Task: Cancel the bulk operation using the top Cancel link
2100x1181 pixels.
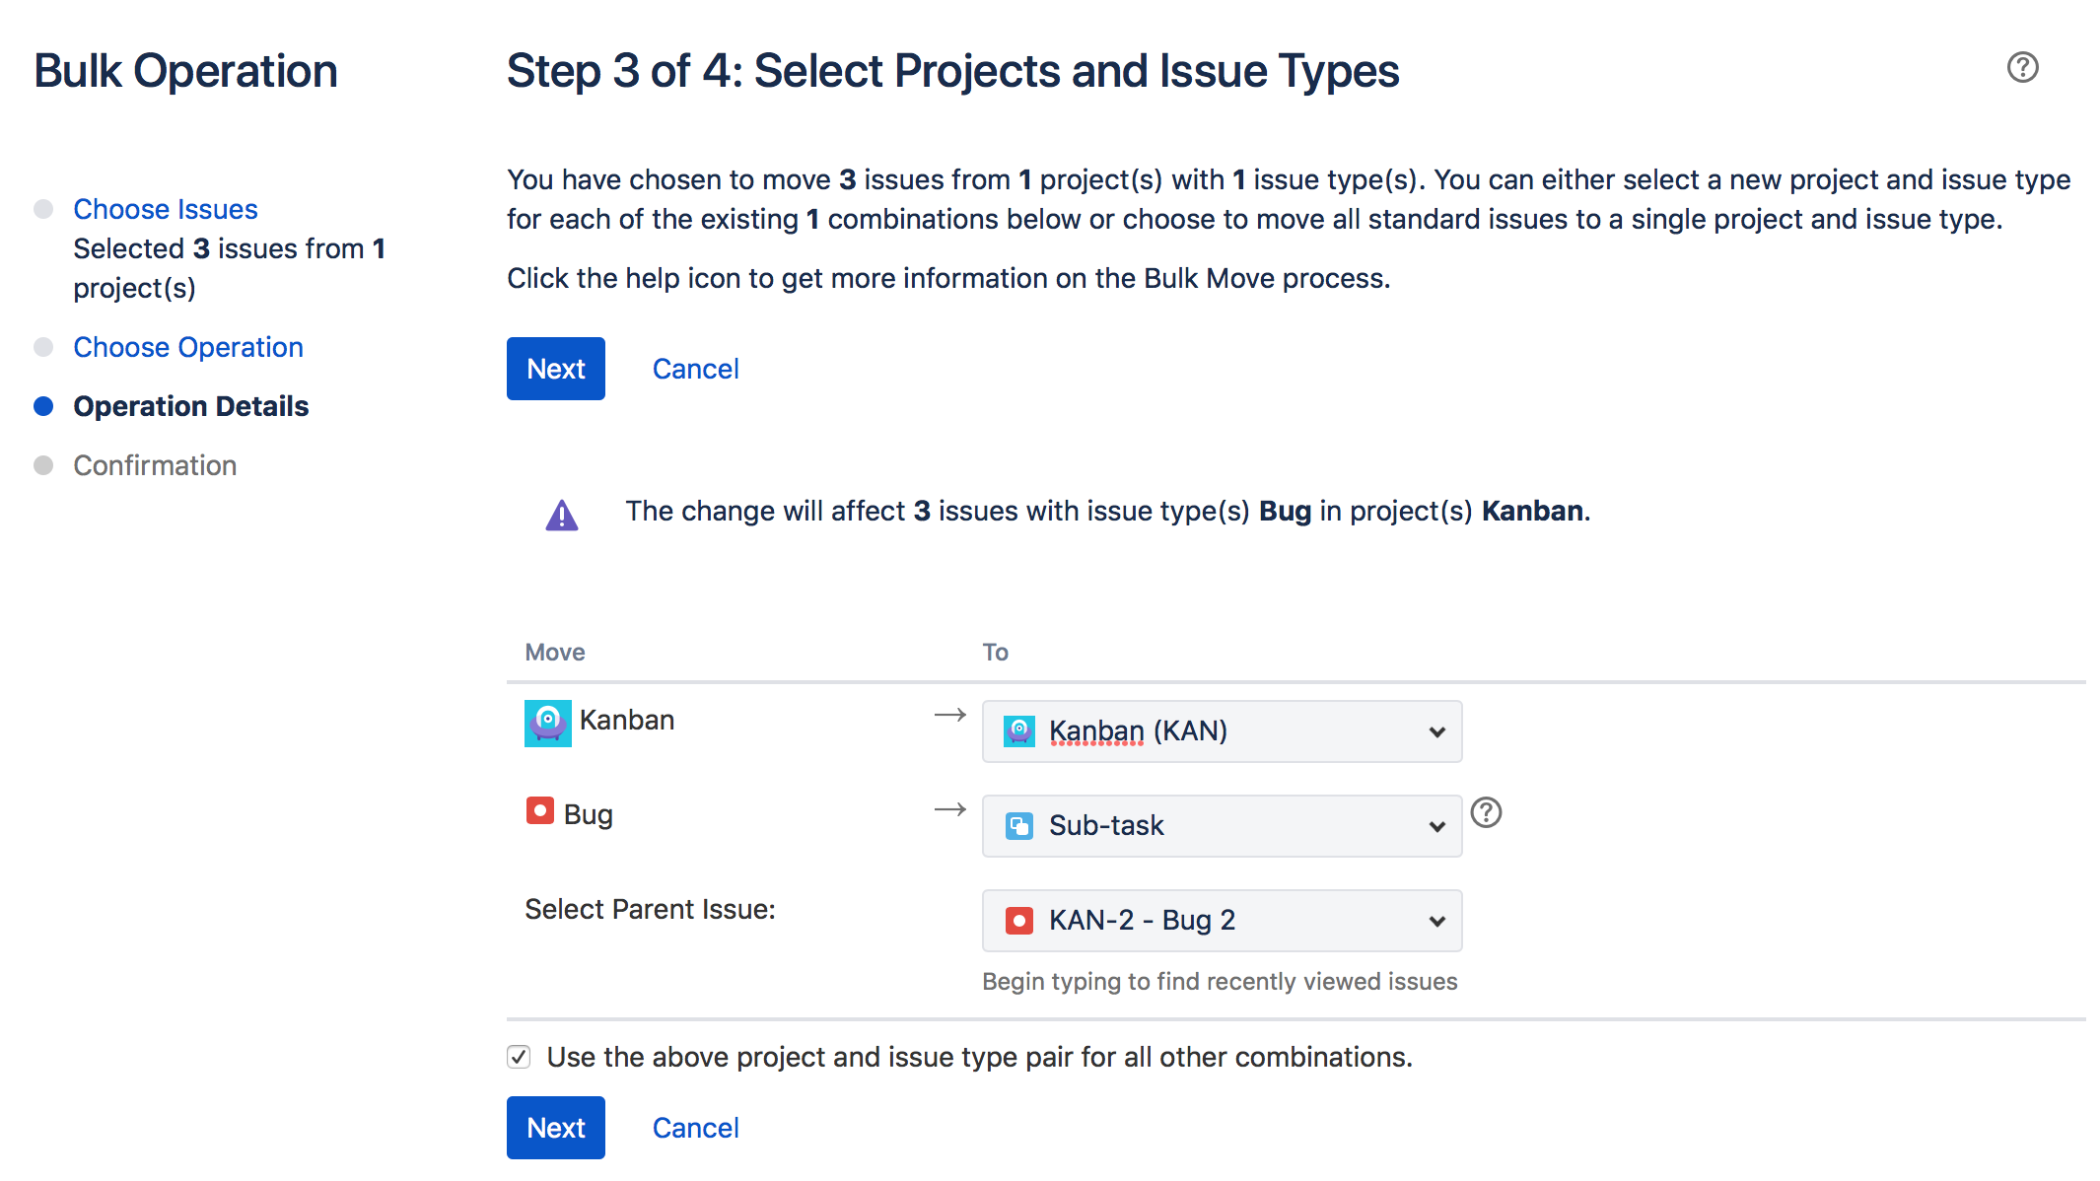Action: pos(695,369)
